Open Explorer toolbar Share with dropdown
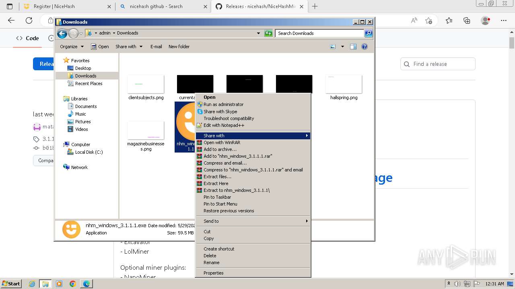515x289 pixels. tap(129, 47)
